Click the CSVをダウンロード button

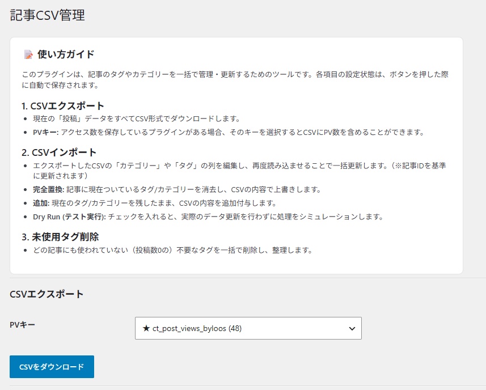click(x=52, y=367)
